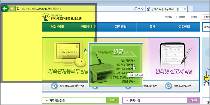This screenshot has width=210, height=105.
Task: Open the address bar search magnifier
Action: pos(136,9)
